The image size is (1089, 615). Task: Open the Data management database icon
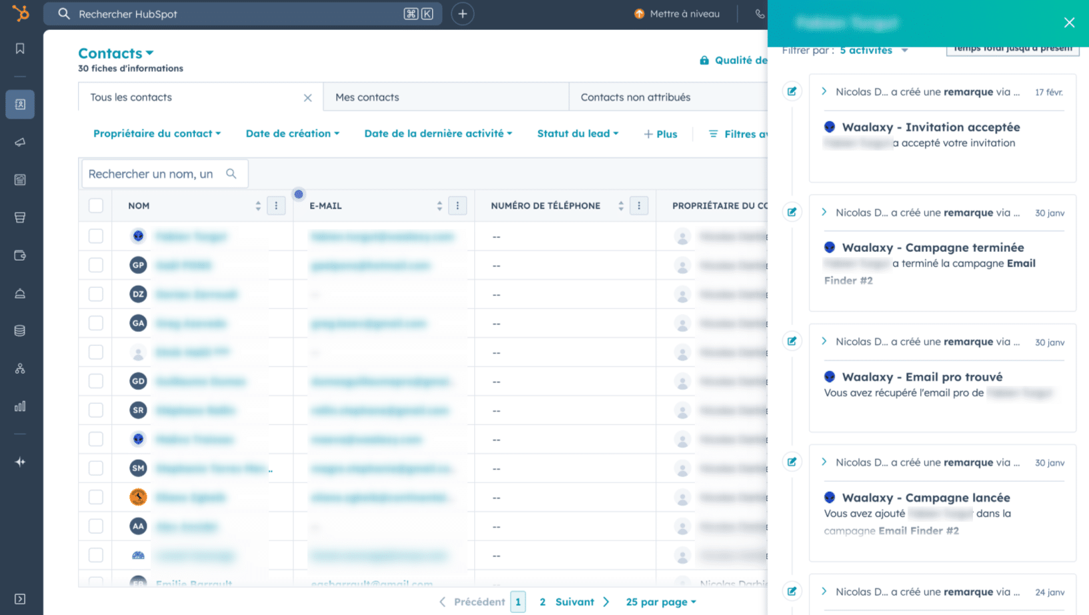tap(20, 330)
